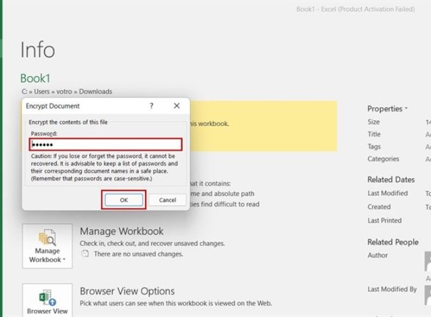Click the 'Categories' property label

point(383,159)
